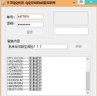Image resolution: width=97 pixels, height=96 pixels.
Task: Select log row 1482907119----发表成功
Action: coord(24,68)
